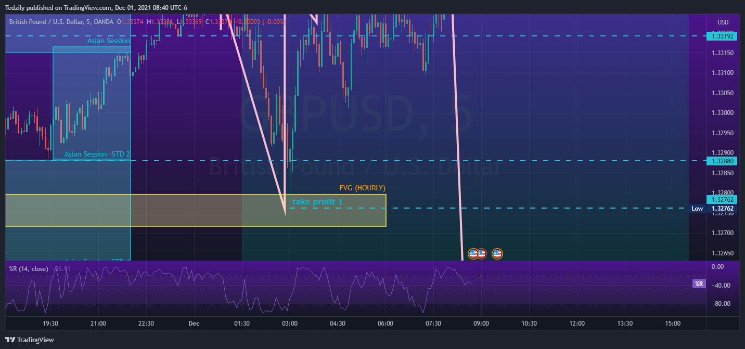Screen dimensions: 745x349
Task: Click the 01:30 time axis label
Action: [242, 324]
